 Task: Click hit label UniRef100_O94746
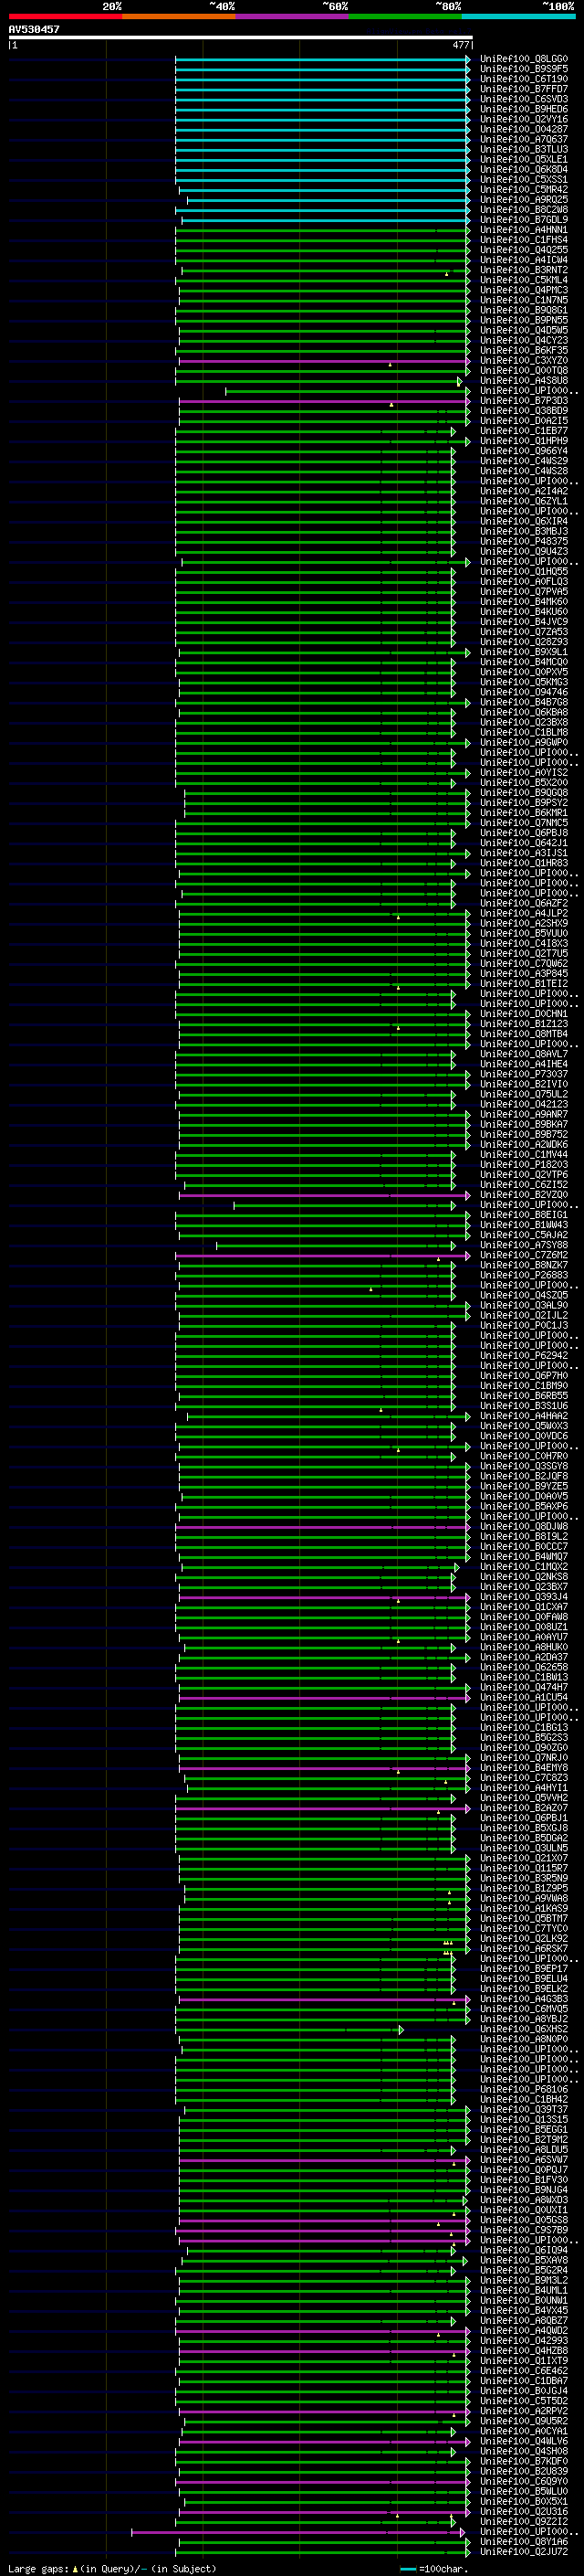point(523,692)
